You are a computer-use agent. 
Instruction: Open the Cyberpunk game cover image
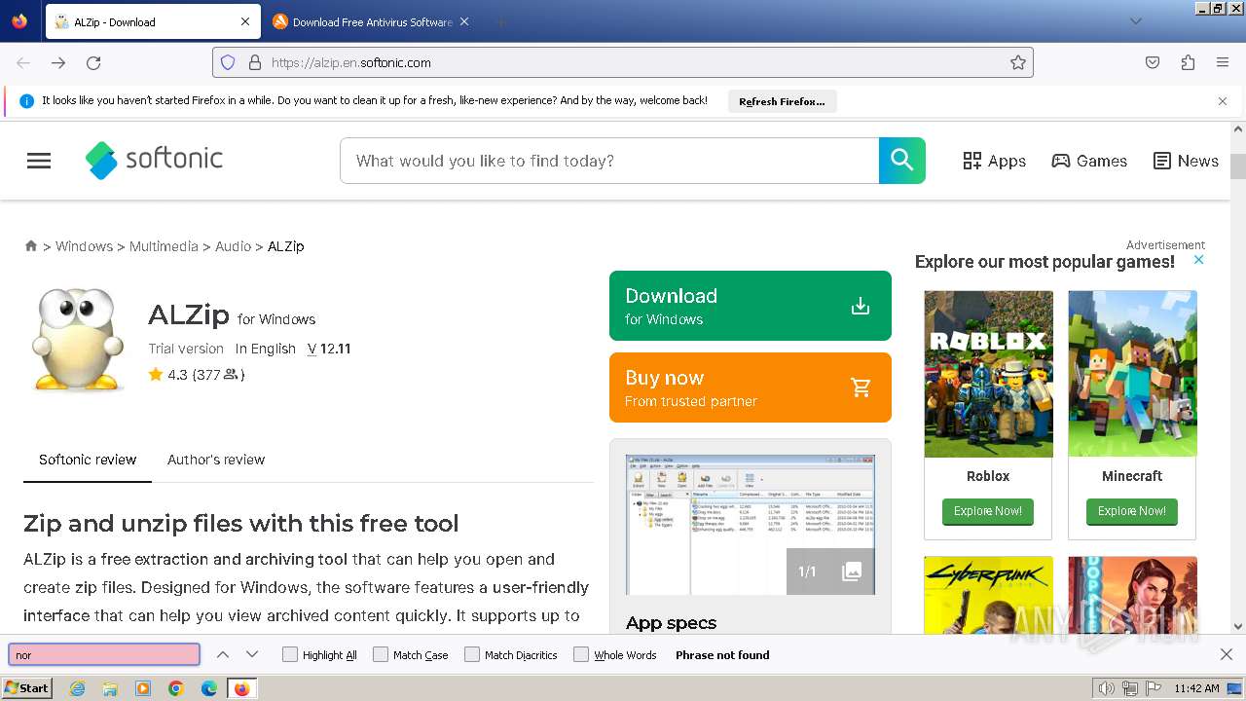pos(988,595)
